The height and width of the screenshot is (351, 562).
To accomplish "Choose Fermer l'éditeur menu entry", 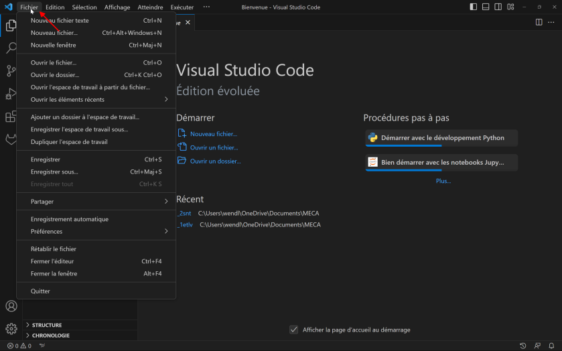I will click(96, 261).
